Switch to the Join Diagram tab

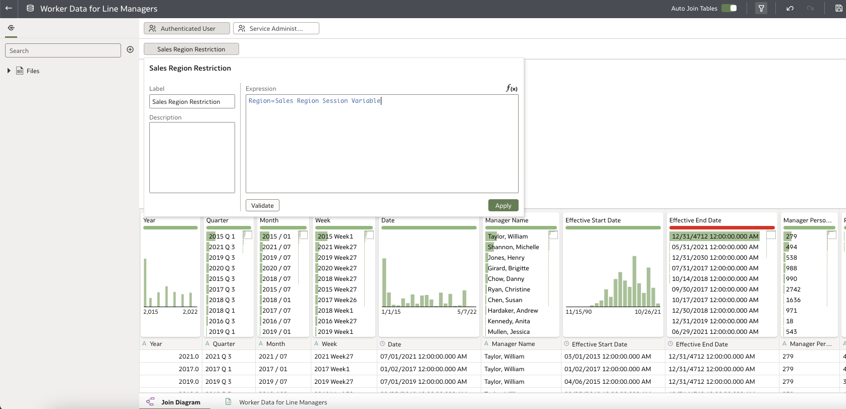[x=180, y=402]
